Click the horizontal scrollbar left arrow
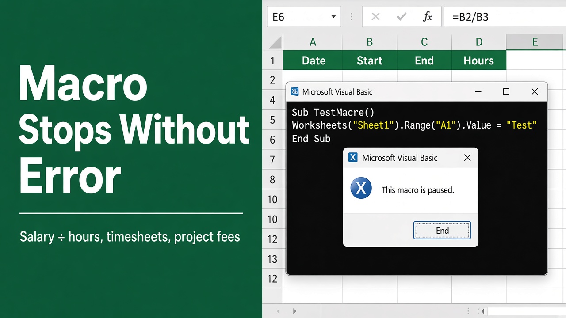The image size is (566, 318). 483,311
